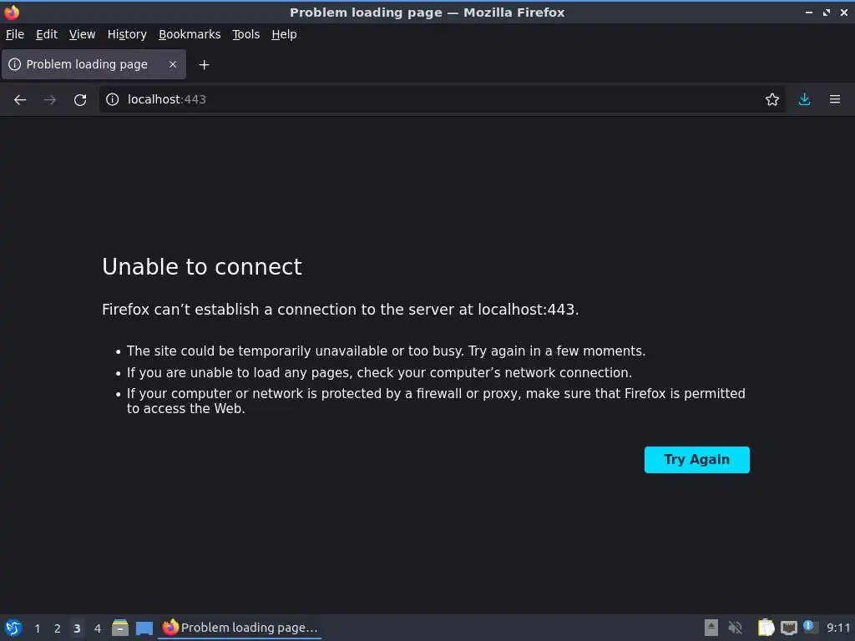
Task: Go back to the previous page
Action: click(x=20, y=100)
